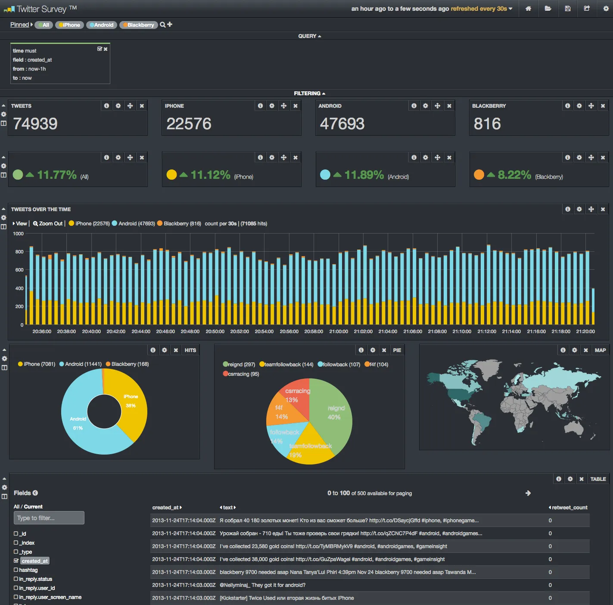Check the _id field checkbox

click(x=16, y=533)
